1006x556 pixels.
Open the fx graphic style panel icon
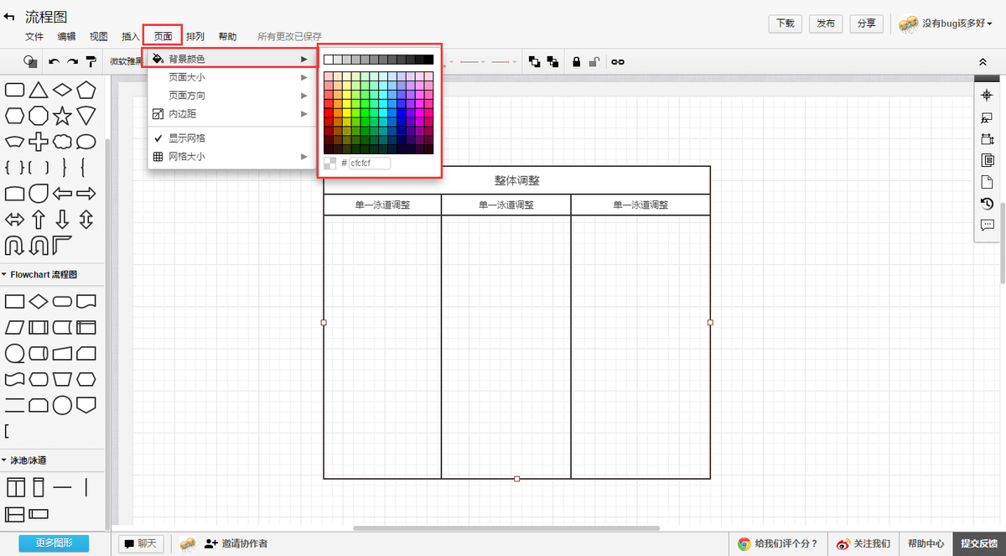tap(987, 117)
